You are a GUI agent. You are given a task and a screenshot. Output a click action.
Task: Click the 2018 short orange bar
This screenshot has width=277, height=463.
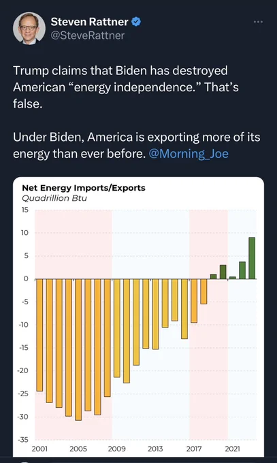point(203,291)
